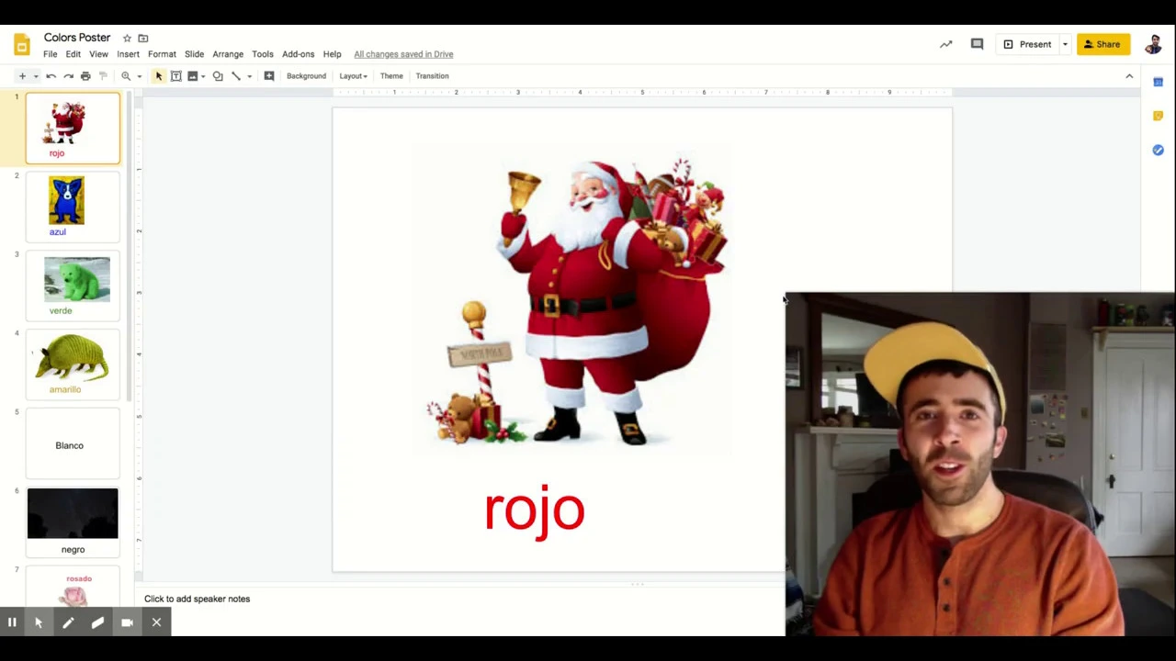Select slide 7 rosado thumbnail

pos(73,587)
